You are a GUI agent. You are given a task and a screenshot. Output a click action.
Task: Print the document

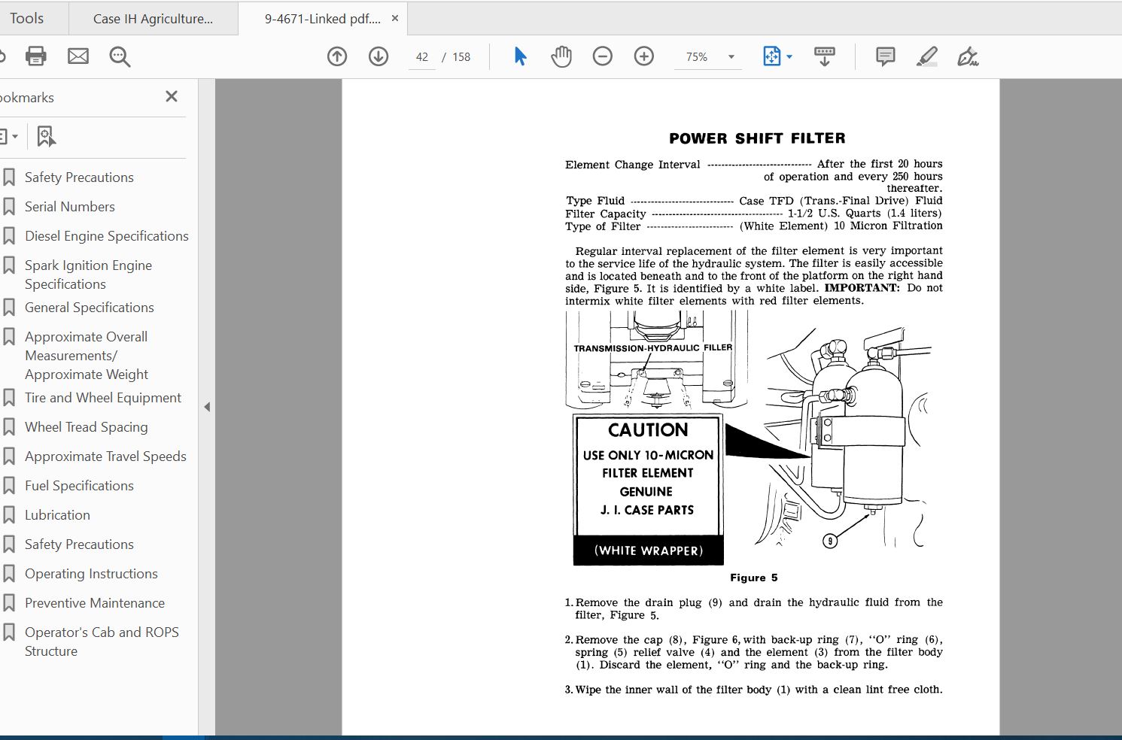click(x=35, y=56)
